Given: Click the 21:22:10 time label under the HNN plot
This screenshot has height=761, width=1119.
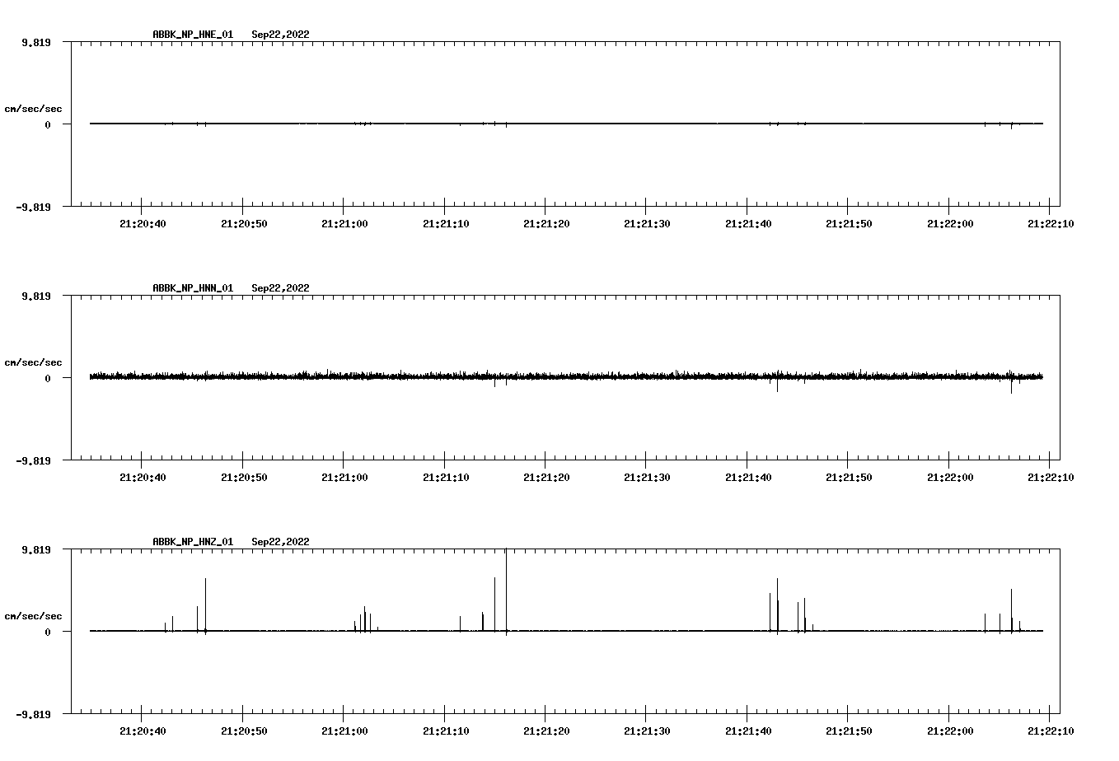Looking at the screenshot, I should coord(1051,477).
